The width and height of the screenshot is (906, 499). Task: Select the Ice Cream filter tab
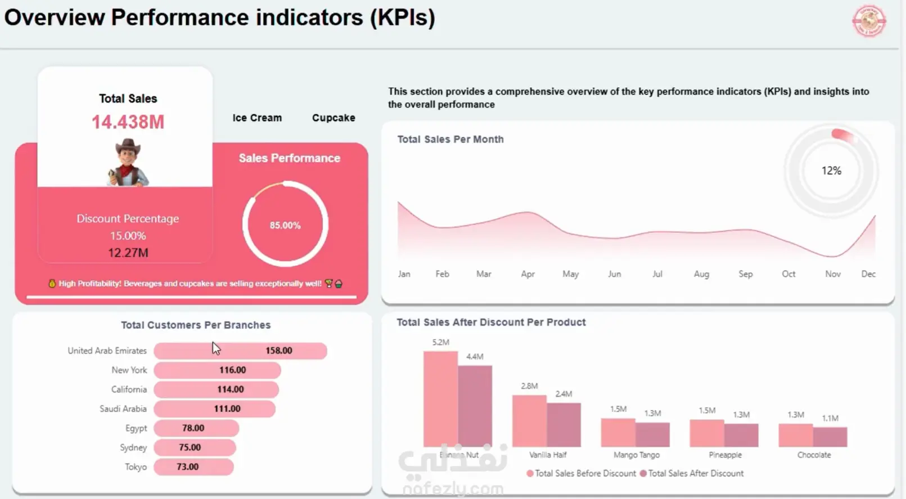(x=257, y=118)
